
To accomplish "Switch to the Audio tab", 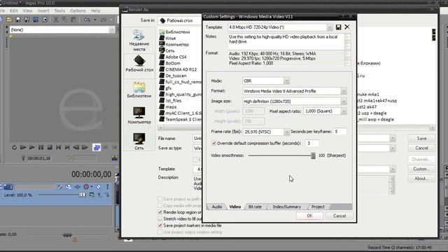I will click(x=217, y=206).
